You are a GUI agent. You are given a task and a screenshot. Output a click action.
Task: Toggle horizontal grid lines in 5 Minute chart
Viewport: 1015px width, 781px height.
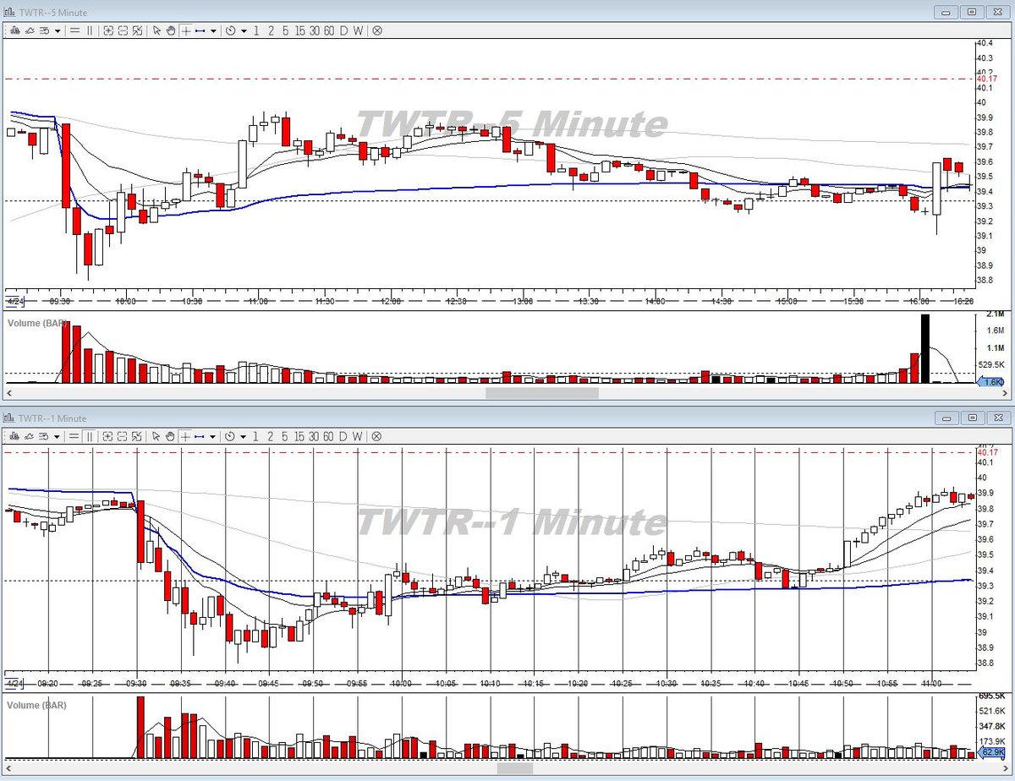pos(74,30)
